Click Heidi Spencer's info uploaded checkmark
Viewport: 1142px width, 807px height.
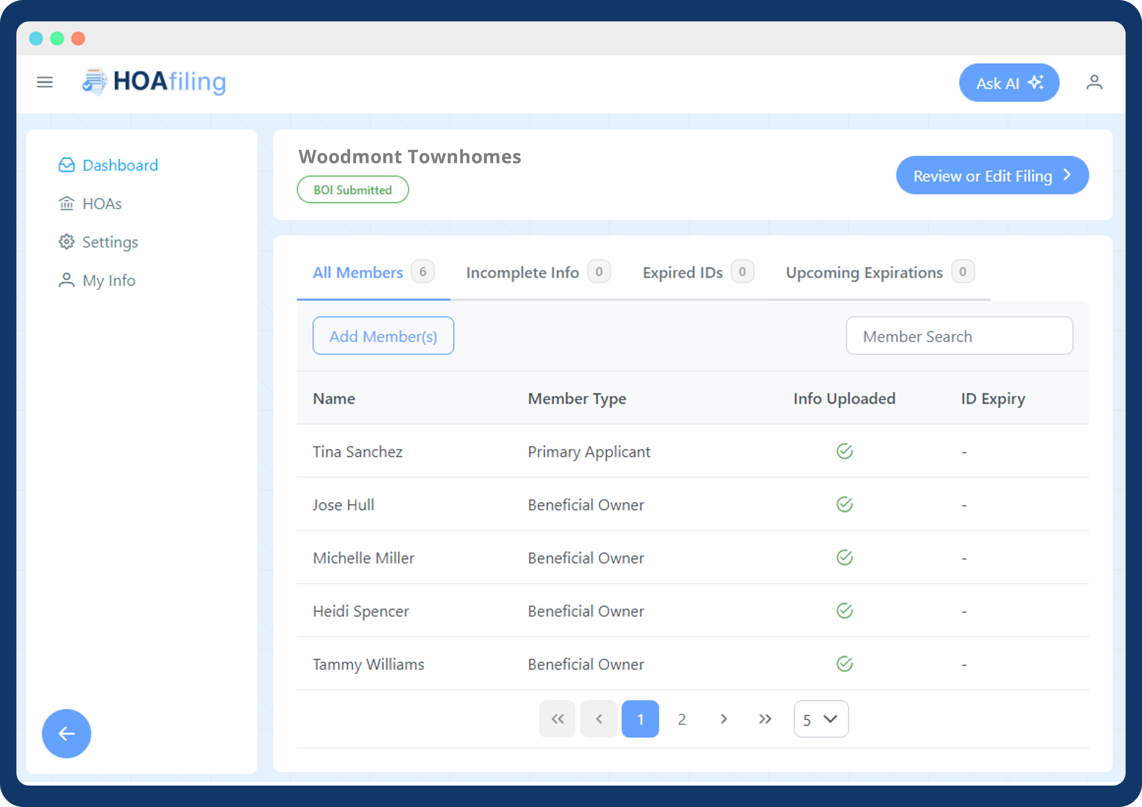coord(844,610)
